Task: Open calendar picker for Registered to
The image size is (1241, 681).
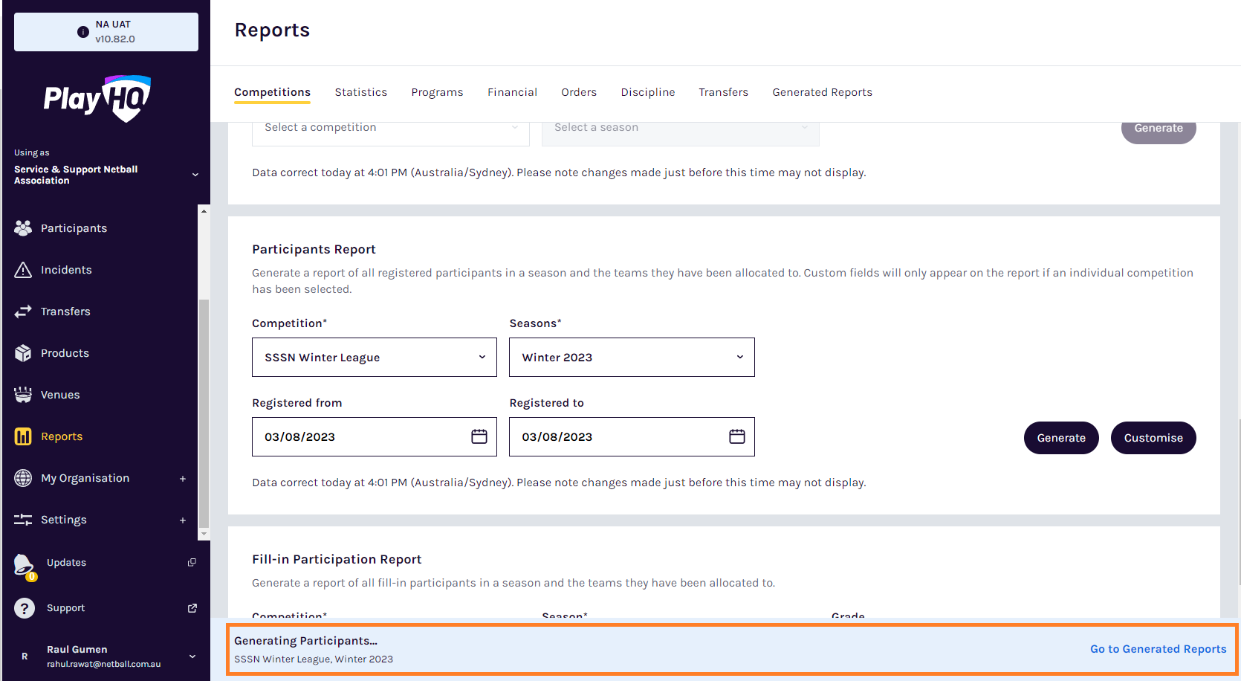Action: pyautogui.click(x=737, y=436)
